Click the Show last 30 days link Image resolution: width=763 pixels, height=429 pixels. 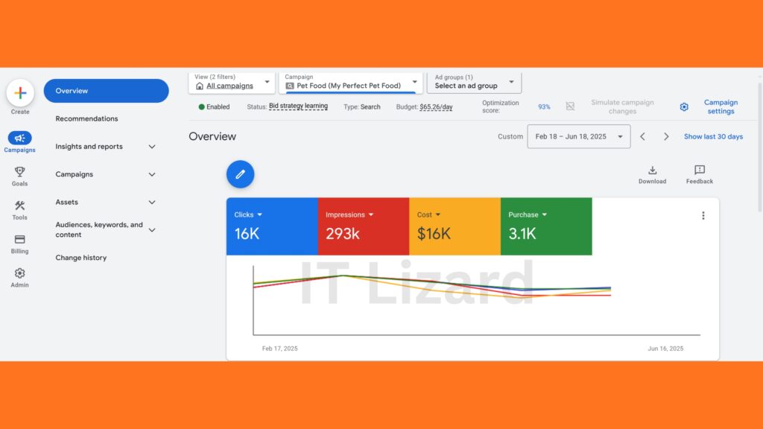pyautogui.click(x=713, y=136)
